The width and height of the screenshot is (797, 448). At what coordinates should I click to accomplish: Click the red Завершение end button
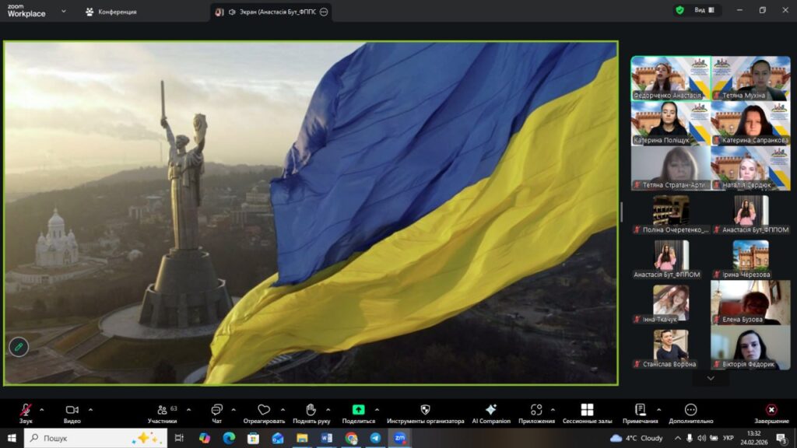click(771, 410)
